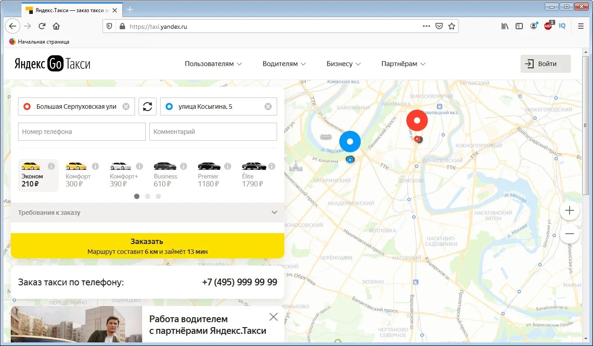593x346 pixels.
Task: Expand Бизнесу dropdown menu
Action: click(344, 64)
